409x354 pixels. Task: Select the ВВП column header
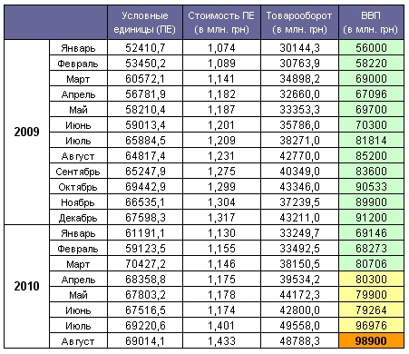[371, 23]
